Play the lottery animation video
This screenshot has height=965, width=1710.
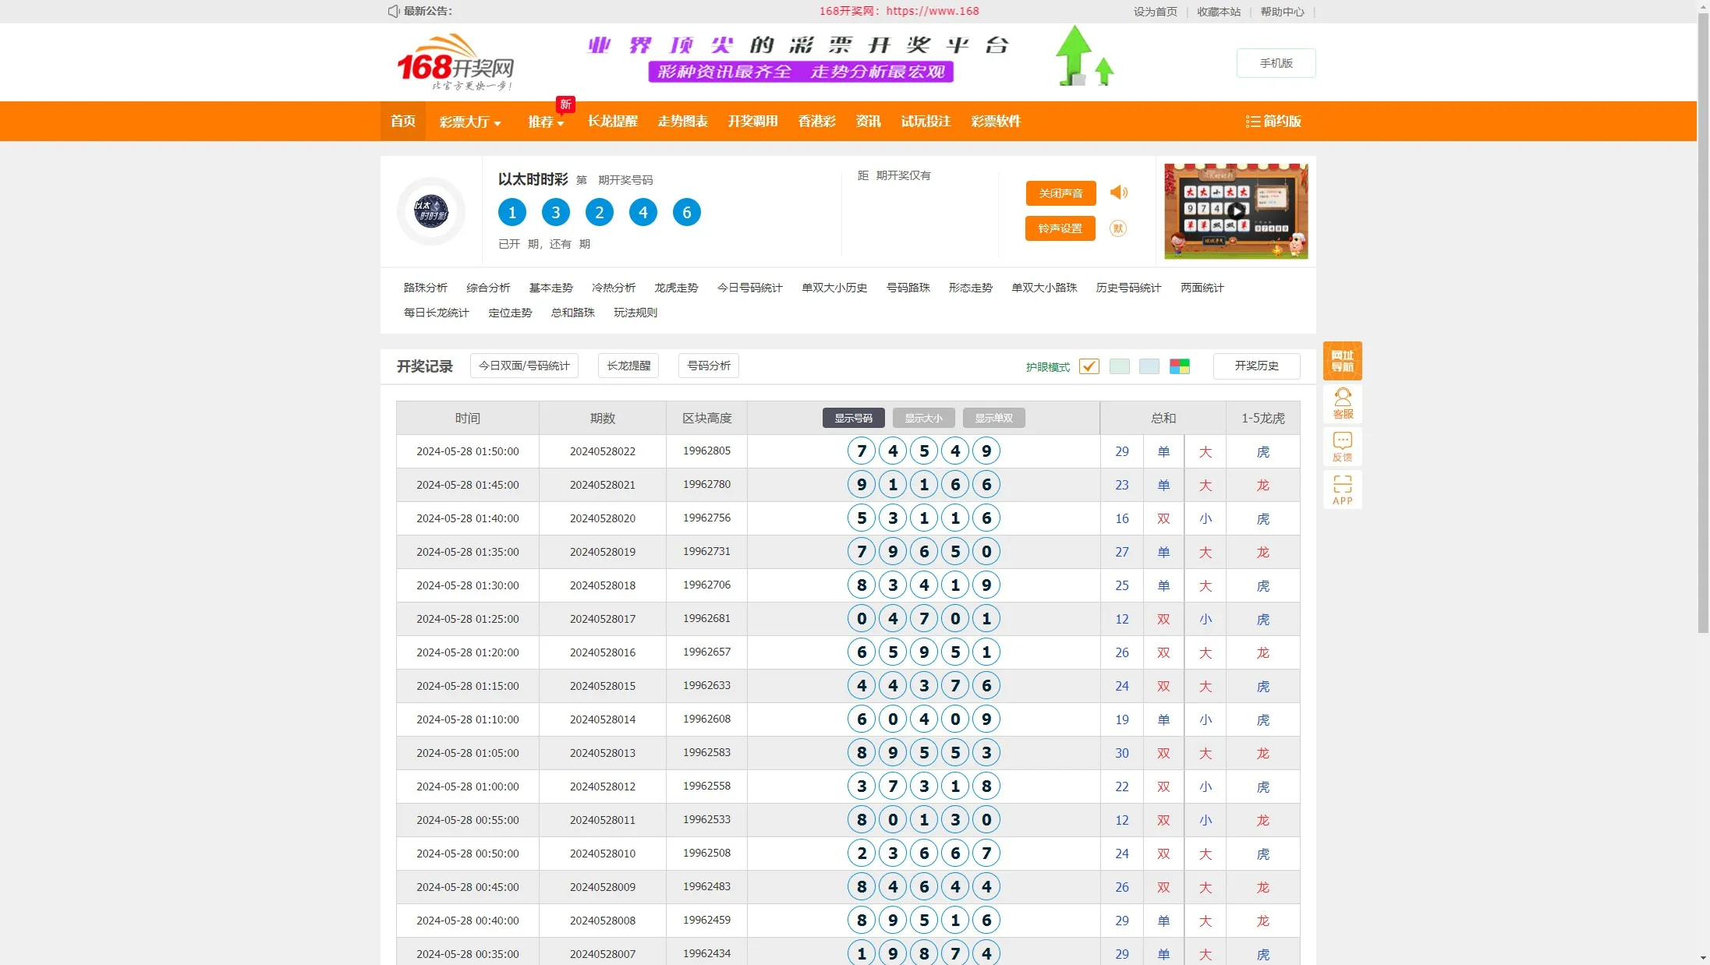pyautogui.click(x=1236, y=210)
